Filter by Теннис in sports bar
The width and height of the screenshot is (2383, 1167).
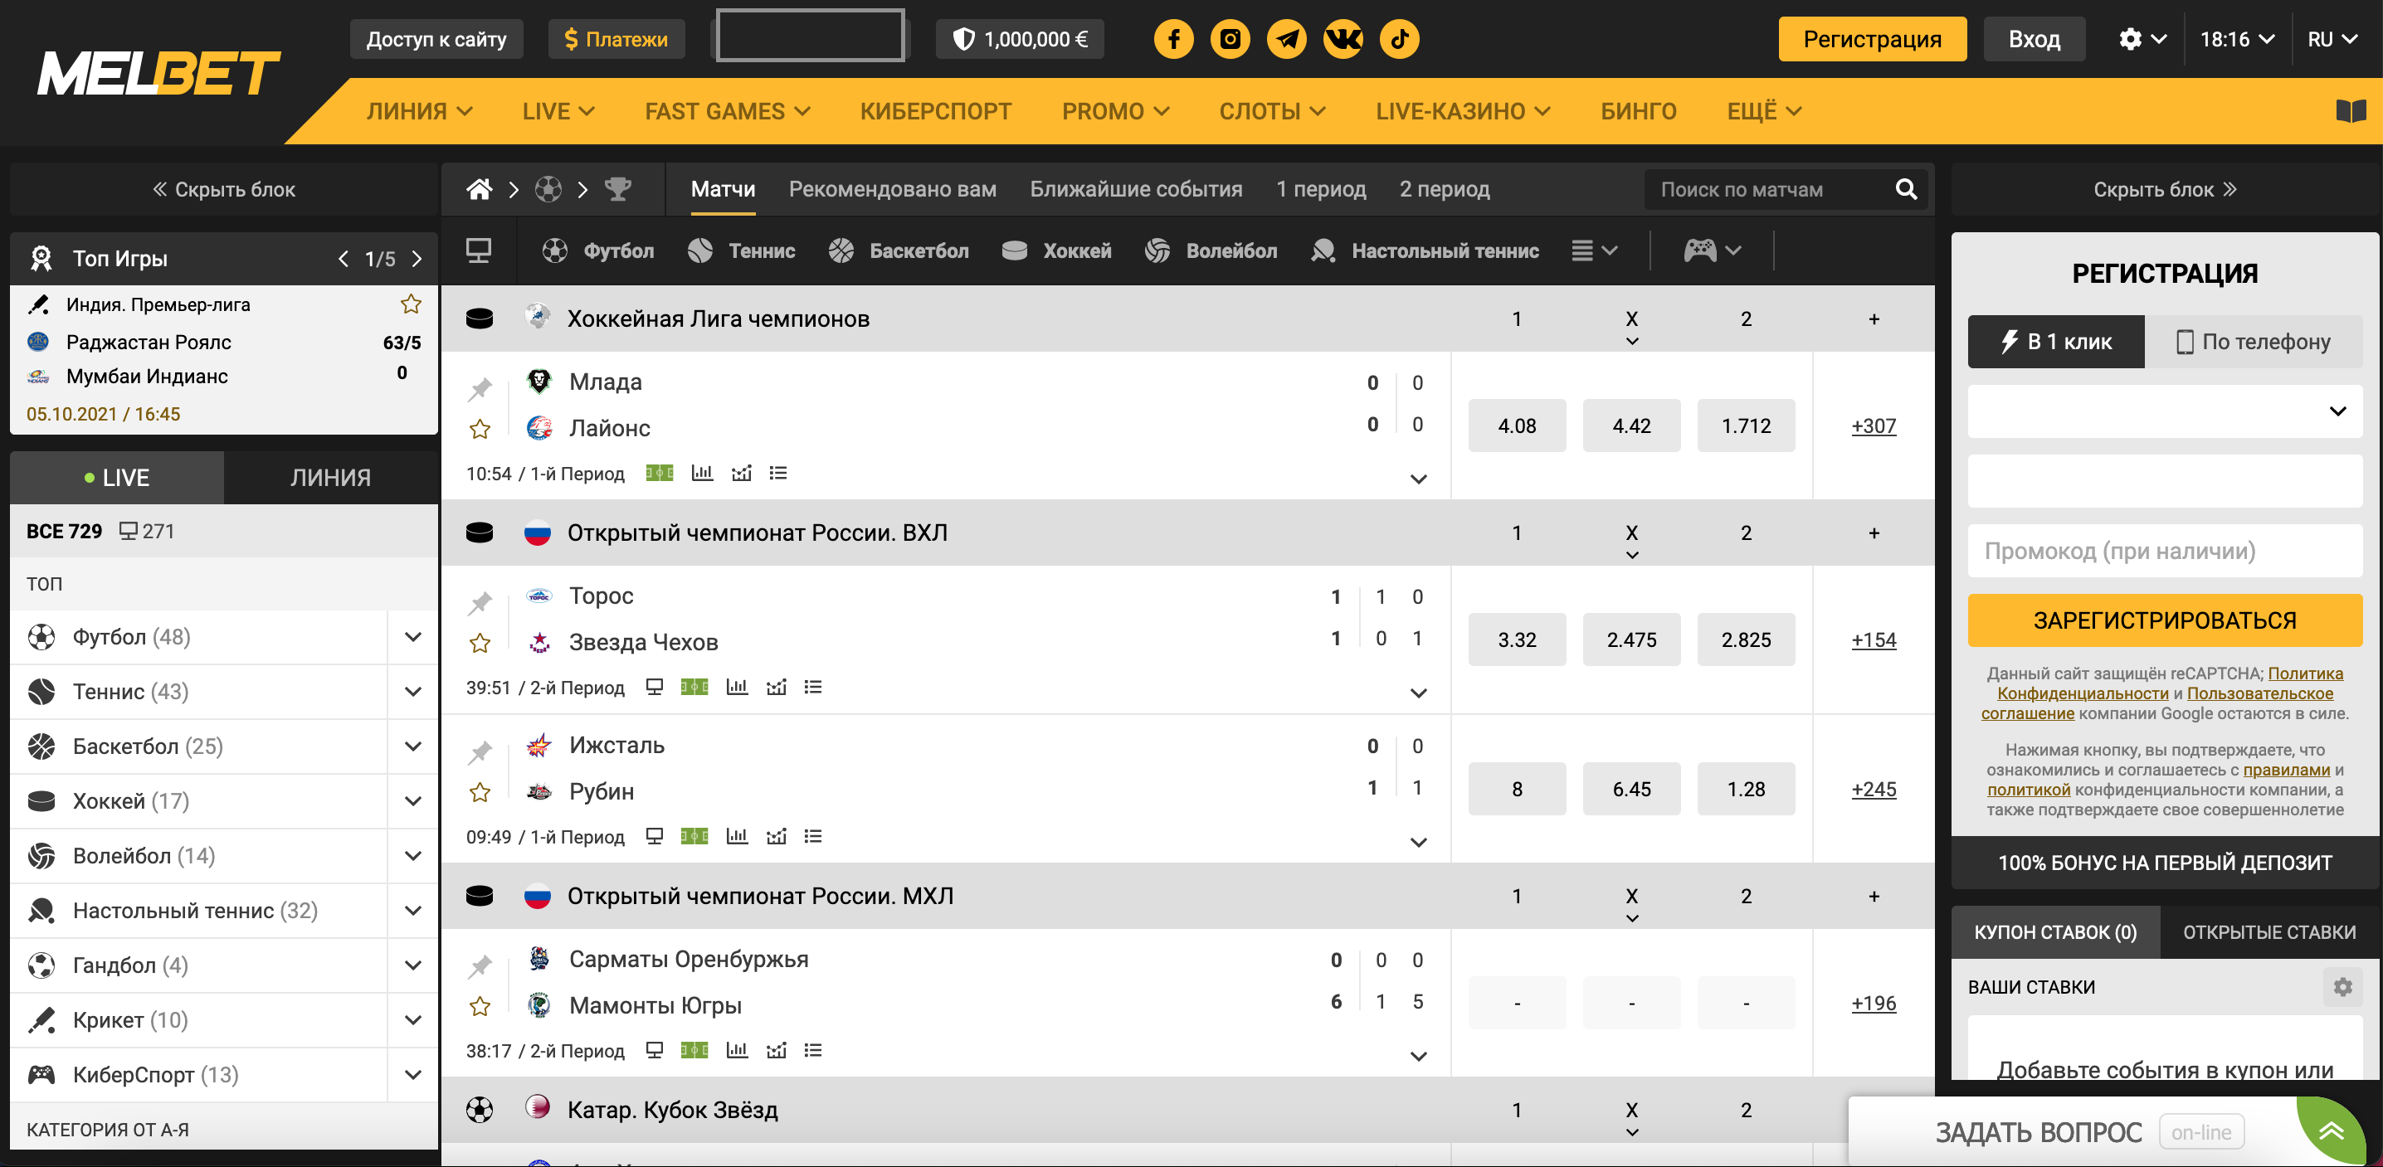click(741, 250)
